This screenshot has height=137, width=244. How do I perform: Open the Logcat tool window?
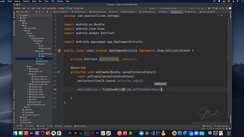pos(59,126)
